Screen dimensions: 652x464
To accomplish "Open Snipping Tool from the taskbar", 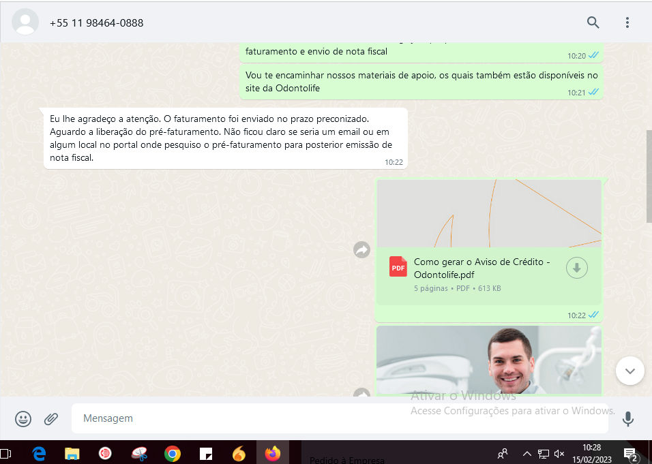I will [x=139, y=454].
